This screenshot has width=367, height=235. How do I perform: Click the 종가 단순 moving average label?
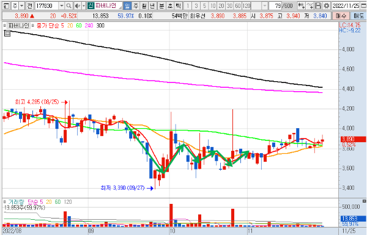pyautogui.click(x=48, y=26)
